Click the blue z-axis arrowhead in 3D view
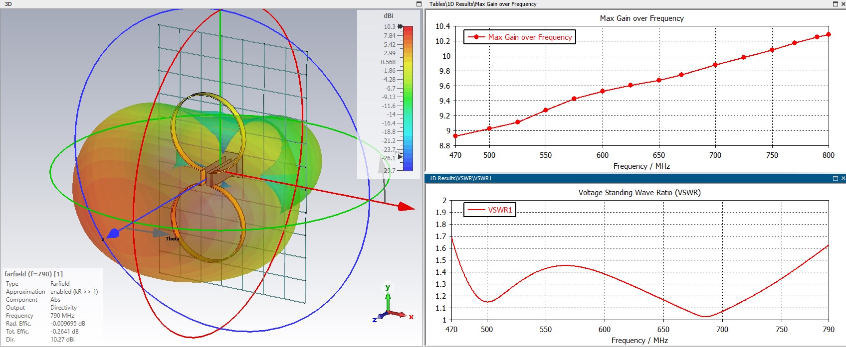This screenshot has height=347, width=846. tap(113, 233)
